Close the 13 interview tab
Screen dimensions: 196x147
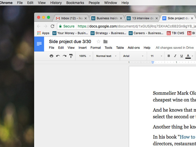tap(157, 18)
